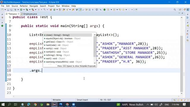Maximize the editor area

point(182,13)
